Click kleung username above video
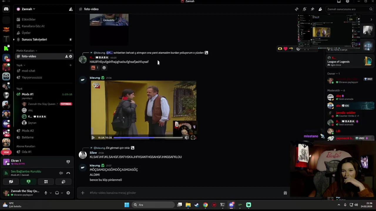Viewport: 376px width, 211px height. [x=95, y=78]
